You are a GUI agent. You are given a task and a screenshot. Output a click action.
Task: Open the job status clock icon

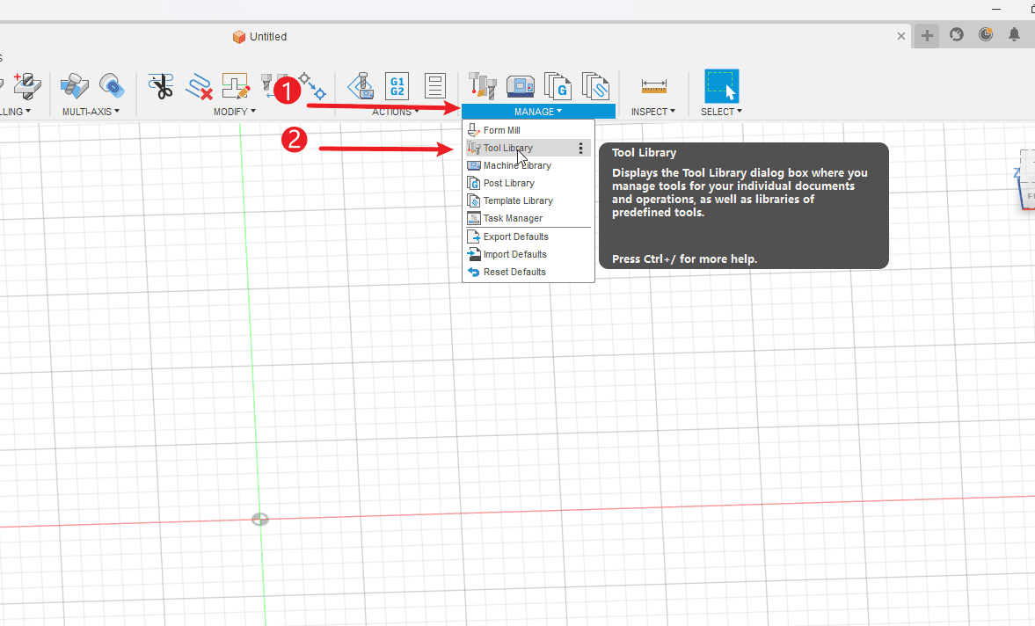pos(986,35)
